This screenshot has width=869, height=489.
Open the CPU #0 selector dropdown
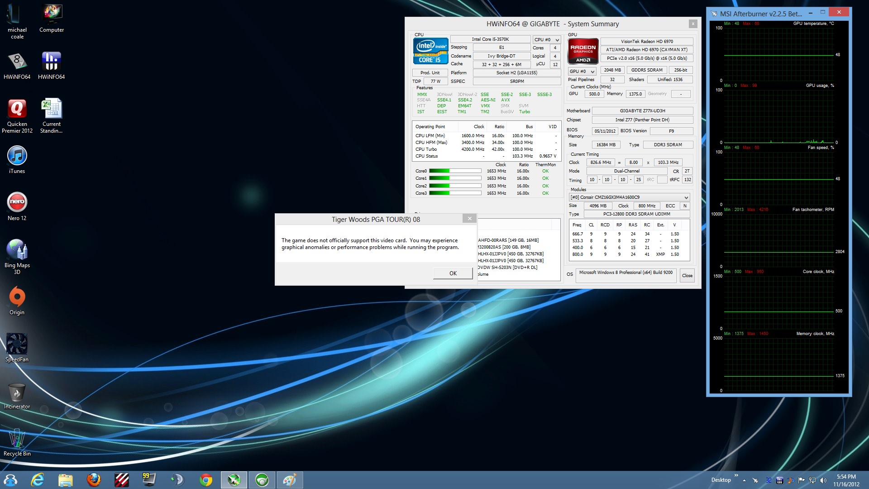(x=547, y=39)
